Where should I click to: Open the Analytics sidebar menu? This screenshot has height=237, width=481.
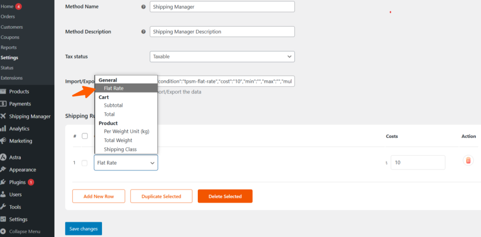click(x=19, y=129)
